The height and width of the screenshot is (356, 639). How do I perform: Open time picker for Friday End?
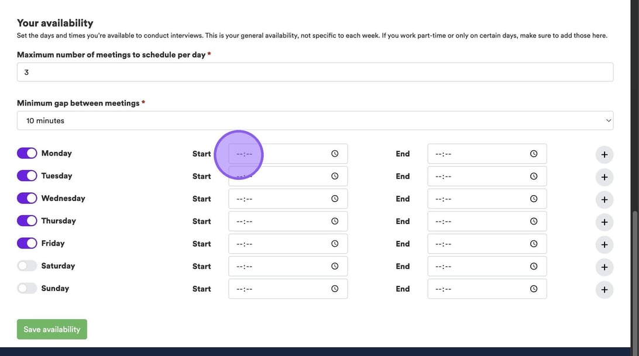534,244
